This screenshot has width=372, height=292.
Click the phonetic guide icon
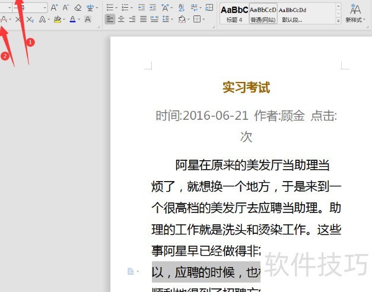pos(89,8)
